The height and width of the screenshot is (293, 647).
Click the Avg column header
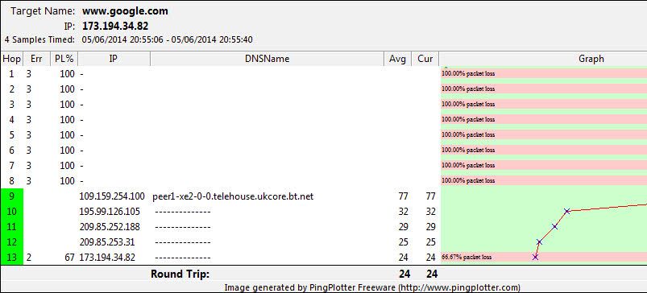[397, 59]
